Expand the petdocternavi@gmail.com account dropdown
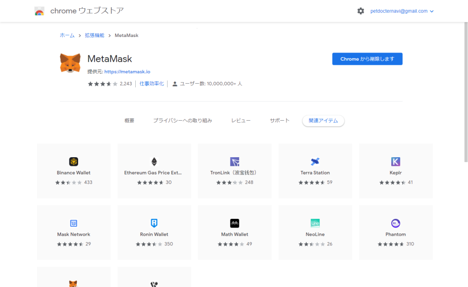The height and width of the screenshot is (287, 468). coord(402,11)
